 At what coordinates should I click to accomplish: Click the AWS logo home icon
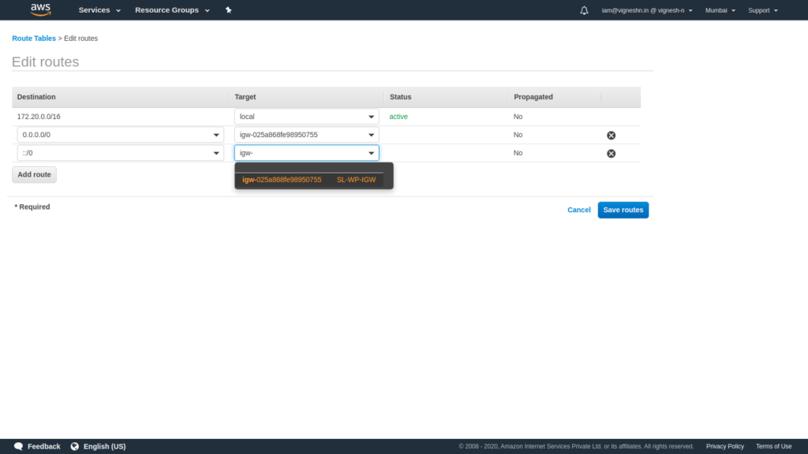pyautogui.click(x=40, y=9)
